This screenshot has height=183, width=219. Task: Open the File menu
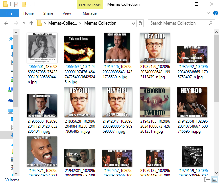point(9,13)
